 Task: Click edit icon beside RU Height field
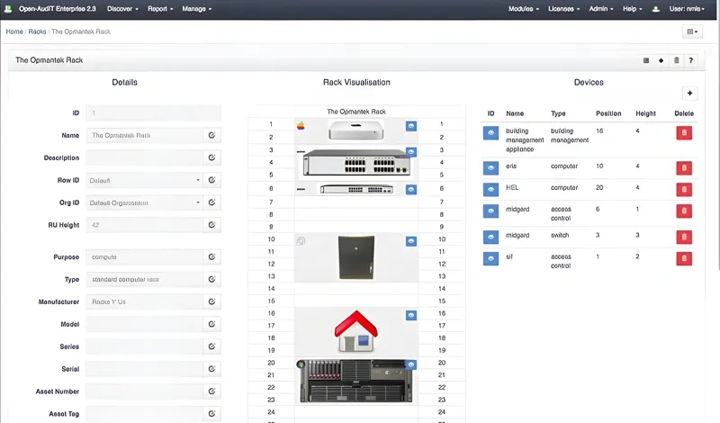coord(211,225)
